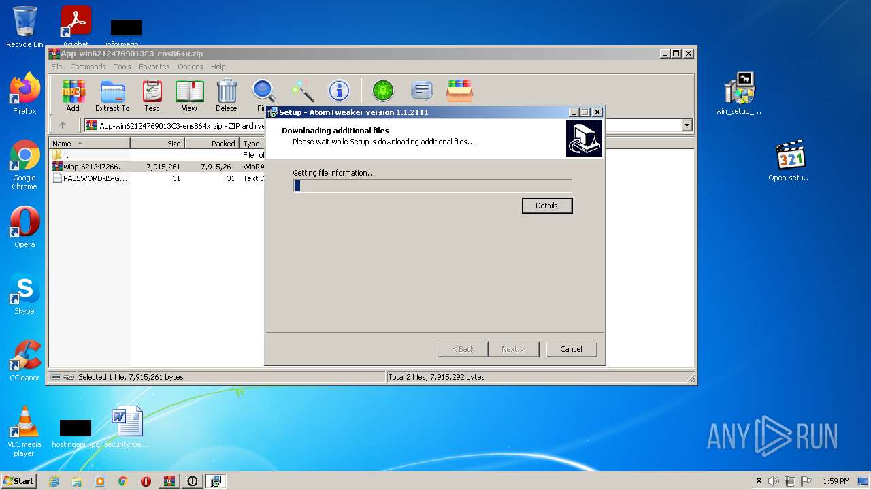Click the Details button in Setup
The height and width of the screenshot is (490, 871).
[x=547, y=206]
